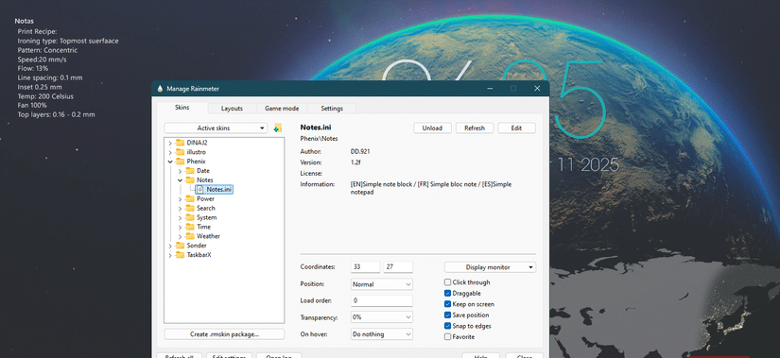780x358 pixels.
Task: Click the 'Temp: 200 Celsius' note line
Action: pyautogui.click(x=45, y=96)
